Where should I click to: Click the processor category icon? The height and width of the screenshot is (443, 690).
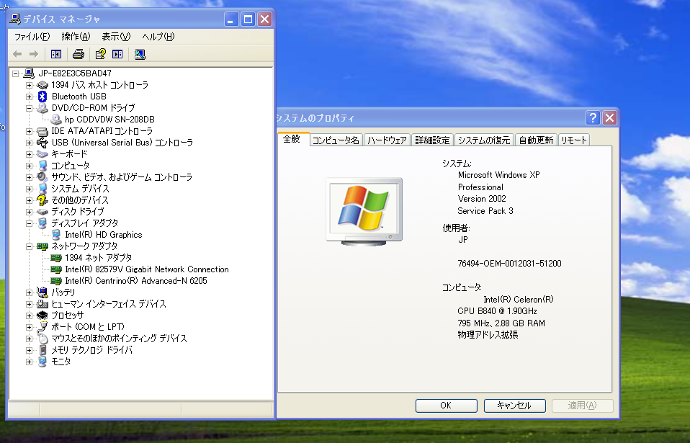coord(42,316)
